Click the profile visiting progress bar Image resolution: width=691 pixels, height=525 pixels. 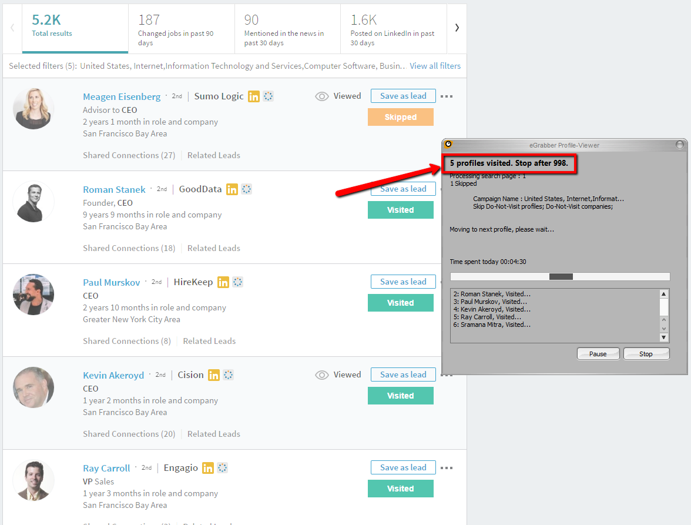click(560, 277)
